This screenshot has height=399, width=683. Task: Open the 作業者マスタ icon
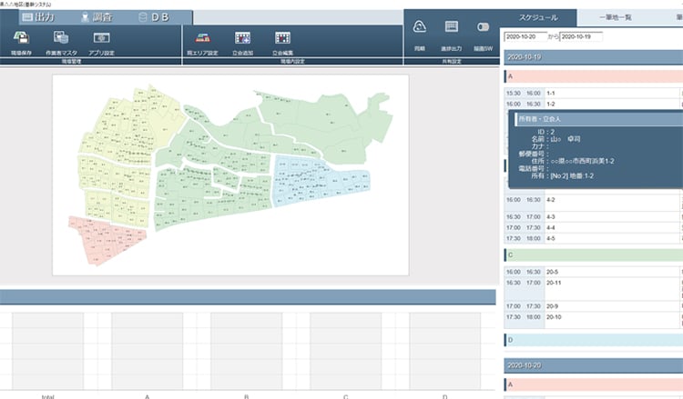[x=61, y=38]
